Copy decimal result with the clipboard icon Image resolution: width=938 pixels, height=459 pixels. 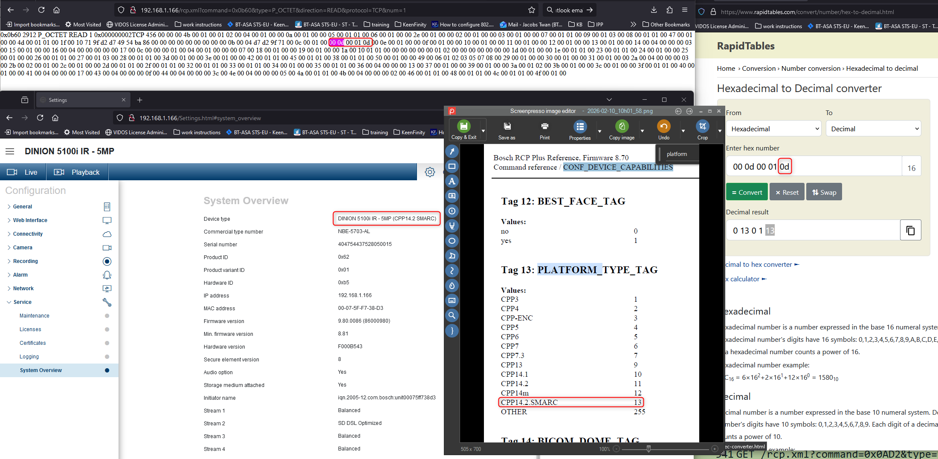pyautogui.click(x=910, y=231)
